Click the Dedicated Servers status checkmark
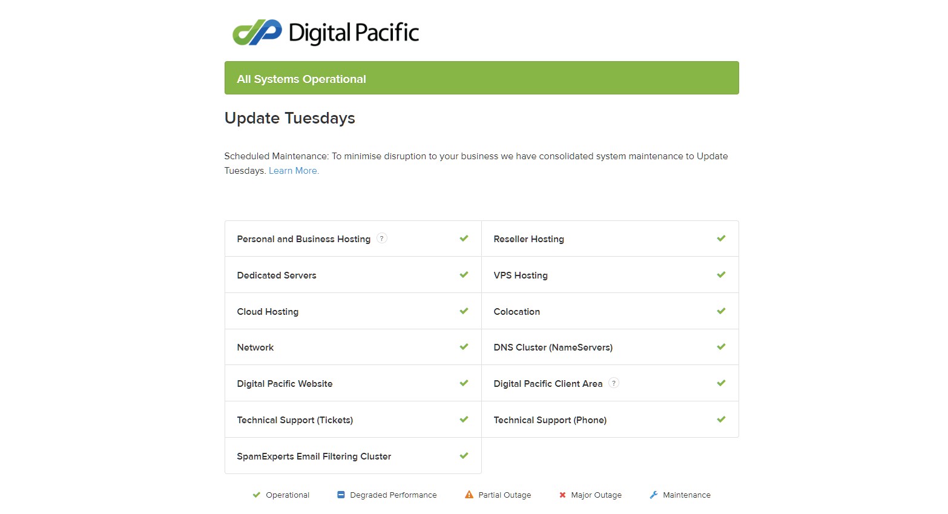 [464, 275]
